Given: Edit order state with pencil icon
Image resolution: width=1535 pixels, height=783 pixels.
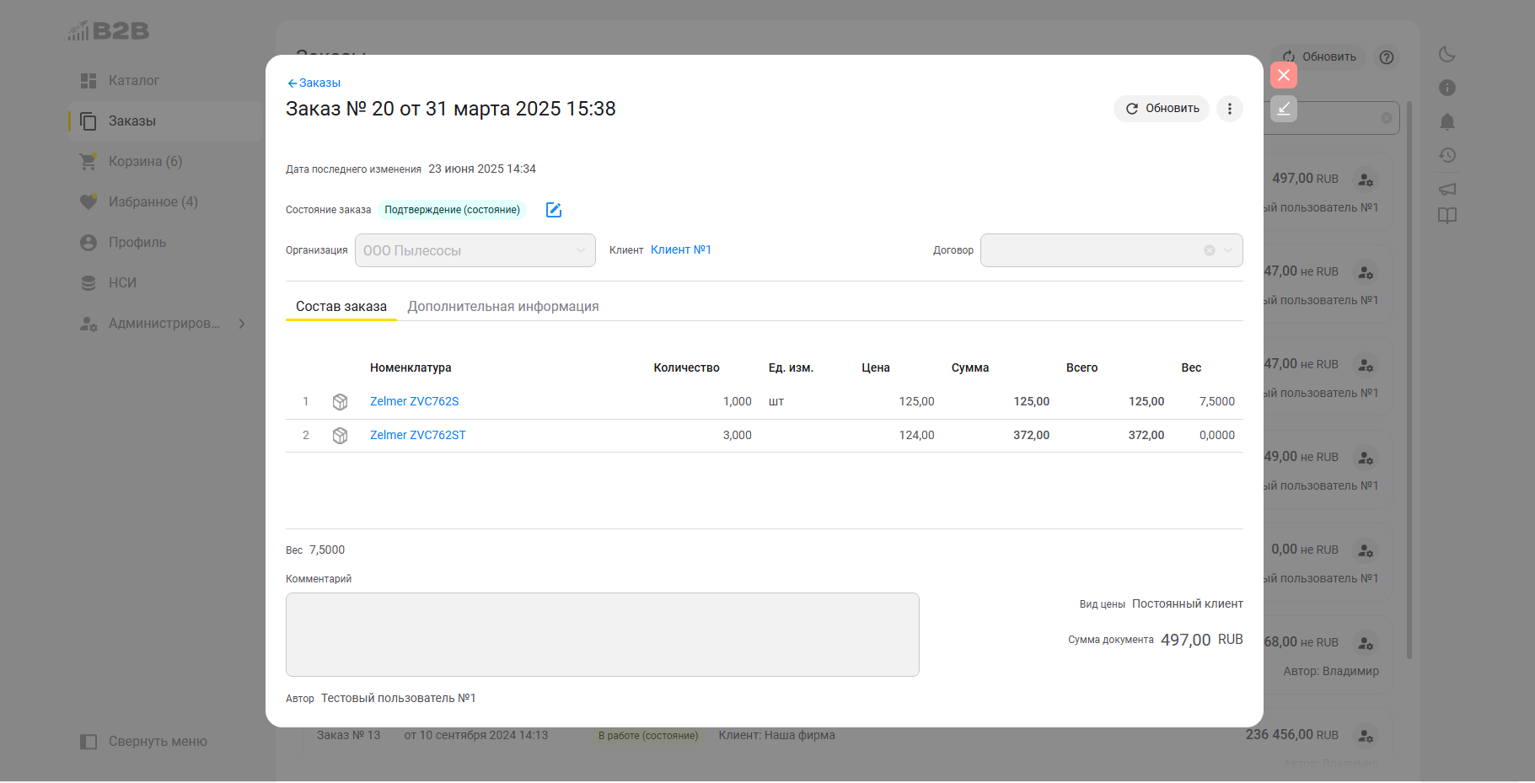Looking at the screenshot, I should [x=554, y=210].
